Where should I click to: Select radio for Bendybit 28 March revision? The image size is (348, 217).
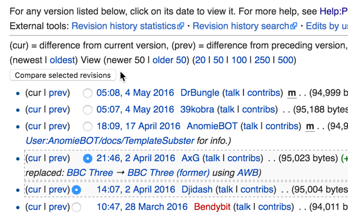pos(77,207)
